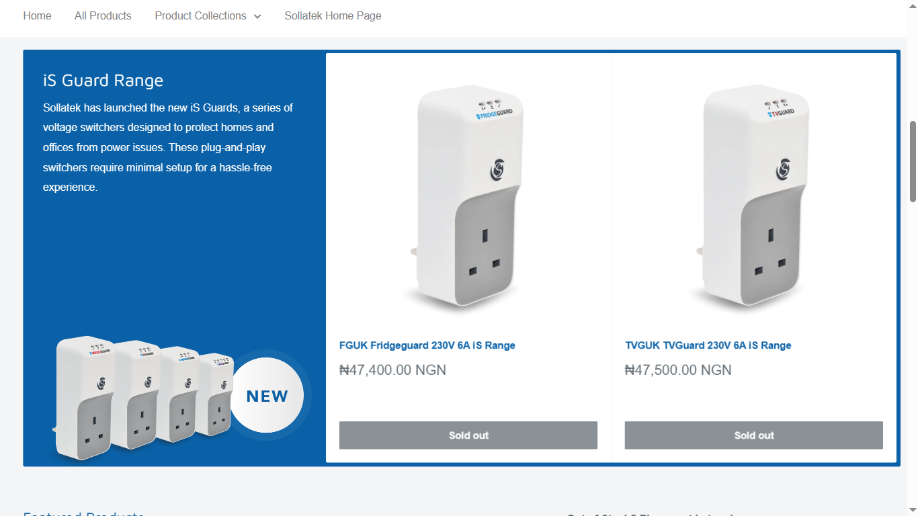
Task: Open the All Products page
Action: (x=103, y=15)
